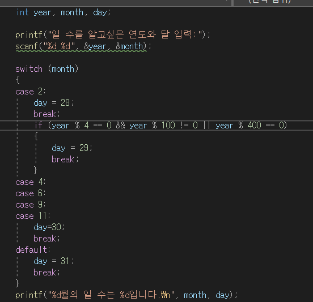Click the break statement after day = 28
The image size is (313, 302).
pos(46,114)
